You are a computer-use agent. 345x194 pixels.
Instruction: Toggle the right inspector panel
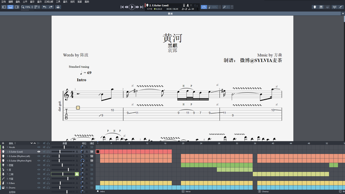click(x=17, y=7)
